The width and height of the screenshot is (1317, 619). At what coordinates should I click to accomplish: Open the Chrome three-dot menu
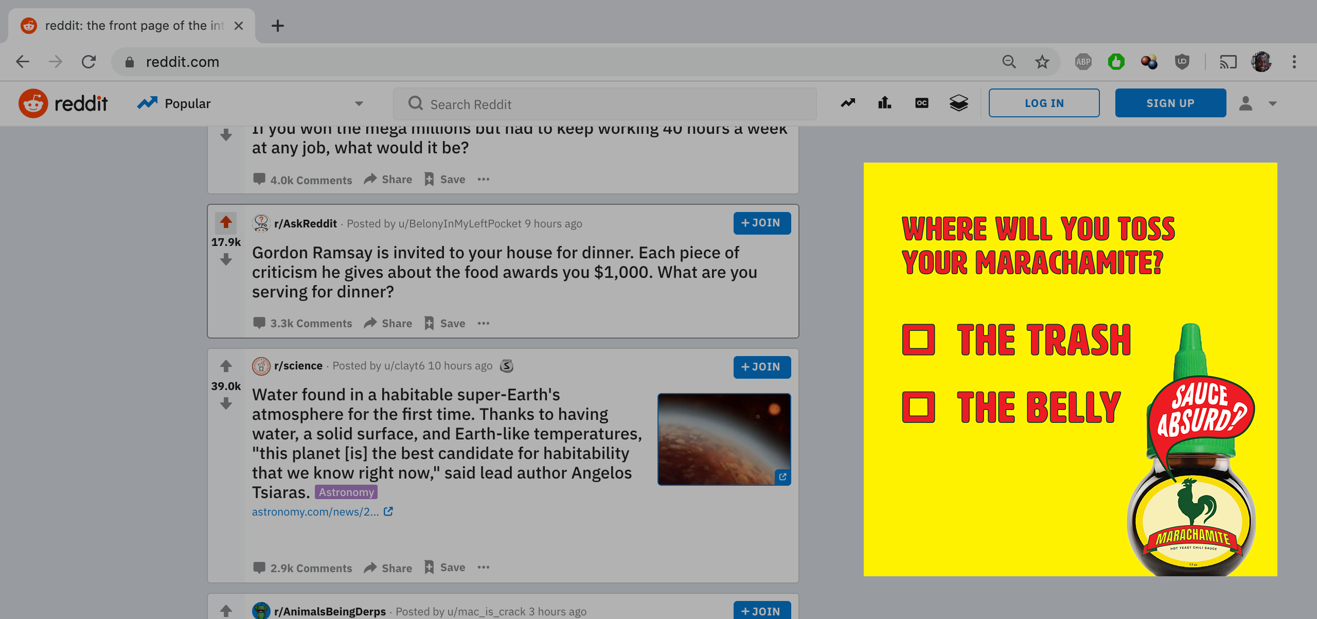[1294, 62]
